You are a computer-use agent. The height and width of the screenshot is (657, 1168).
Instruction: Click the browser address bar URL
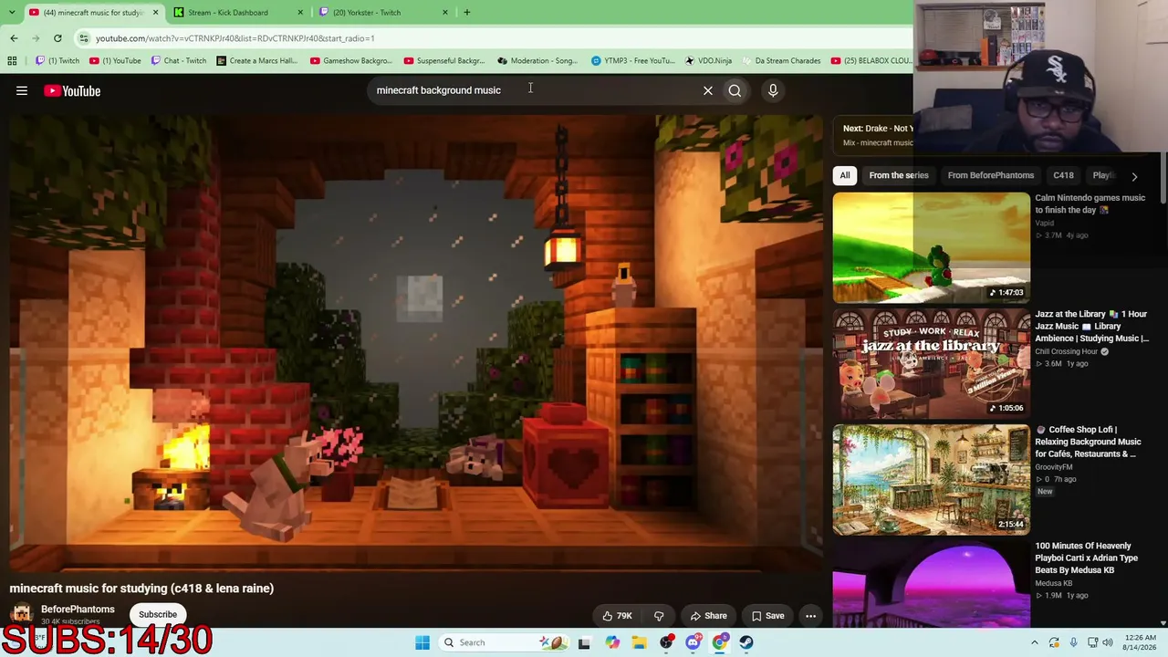[235, 38]
